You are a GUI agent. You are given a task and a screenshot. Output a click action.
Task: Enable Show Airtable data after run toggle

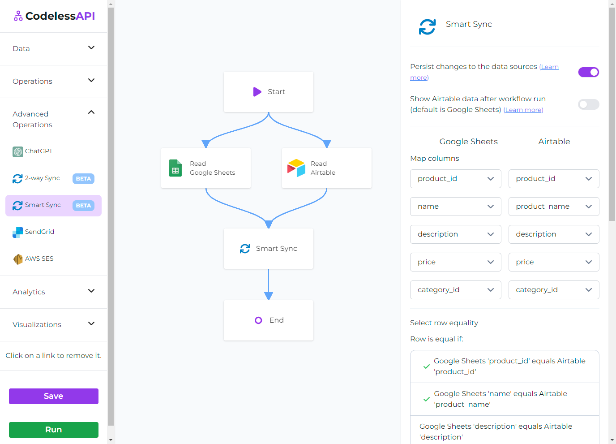(x=589, y=104)
